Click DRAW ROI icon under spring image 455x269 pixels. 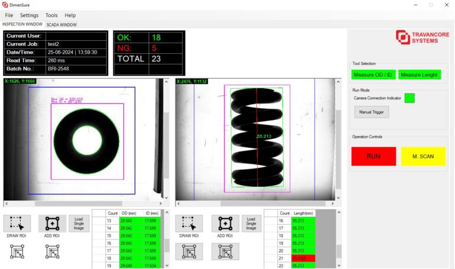click(189, 223)
